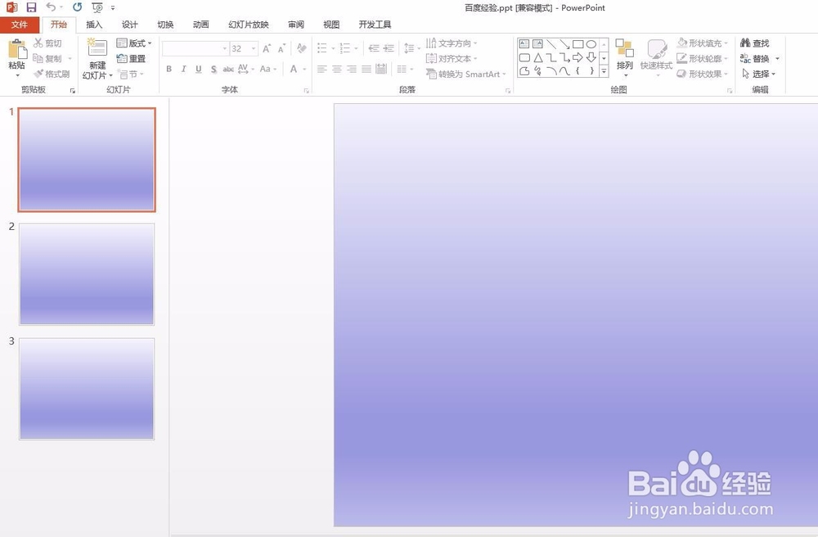Toggle Center alignment paragraph button
Viewport: 818px width, 537px height.
pos(337,69)
